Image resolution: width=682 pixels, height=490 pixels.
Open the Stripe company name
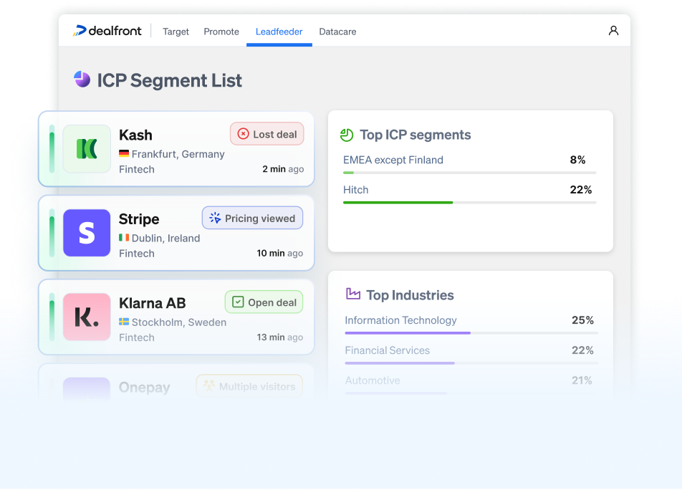tap(139, 219)
